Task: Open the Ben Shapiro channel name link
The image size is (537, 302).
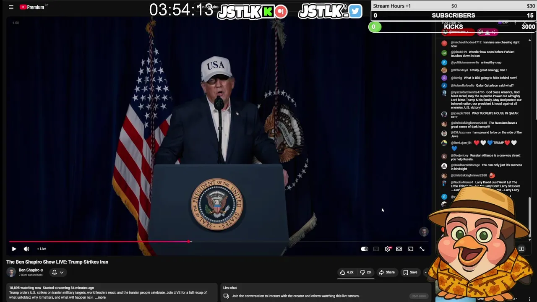Action: tap(29, 270)
